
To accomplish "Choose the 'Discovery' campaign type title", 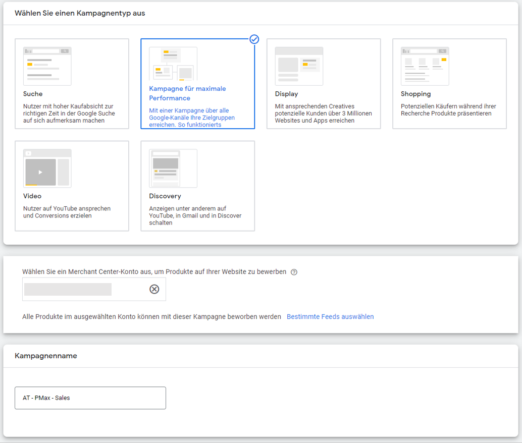I will (165, 196).
